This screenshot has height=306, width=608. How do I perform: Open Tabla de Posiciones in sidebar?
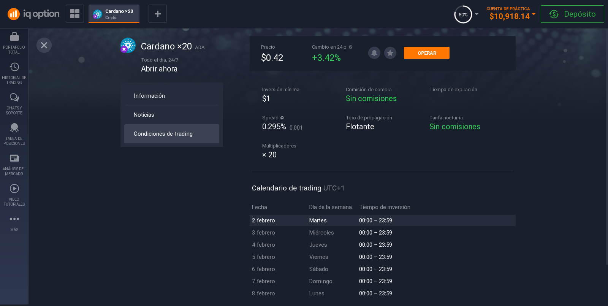[x=14, y=135]
